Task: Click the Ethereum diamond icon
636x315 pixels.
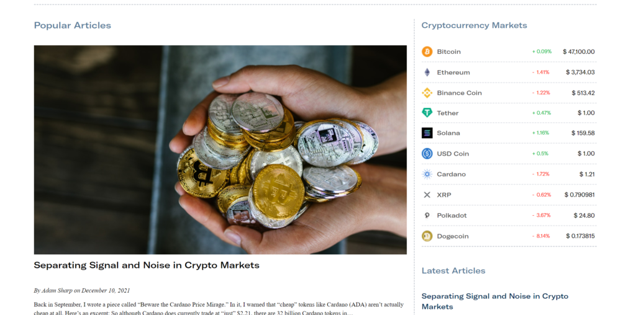Action: [427, 72]
